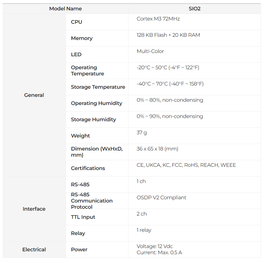Click the 1 relay value
Viewport: 273px width, 263px height.
tap(144, 230)
